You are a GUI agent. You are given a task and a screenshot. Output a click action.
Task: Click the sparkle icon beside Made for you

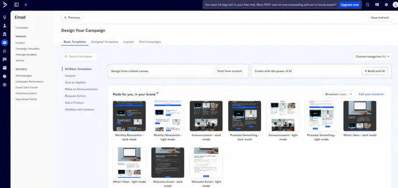click(x=158, y=93)
